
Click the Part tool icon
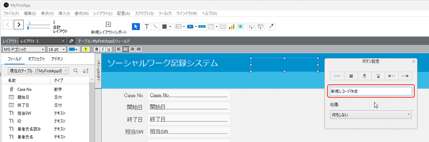(x=261, y=26)
